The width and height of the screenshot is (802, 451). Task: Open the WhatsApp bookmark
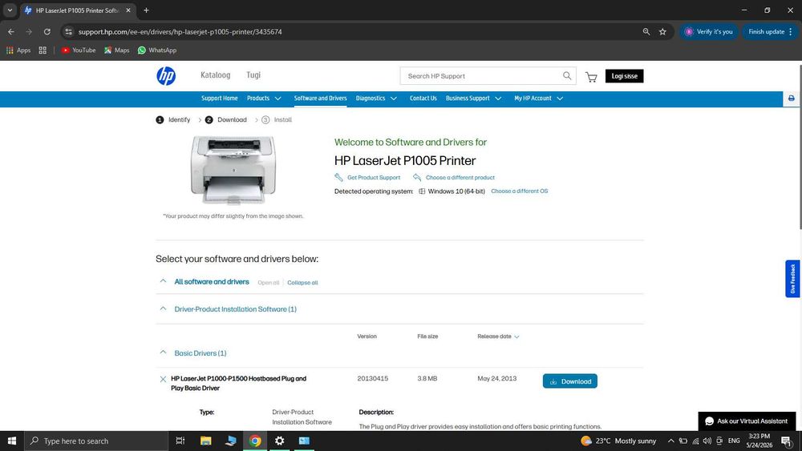coord(157,50)
